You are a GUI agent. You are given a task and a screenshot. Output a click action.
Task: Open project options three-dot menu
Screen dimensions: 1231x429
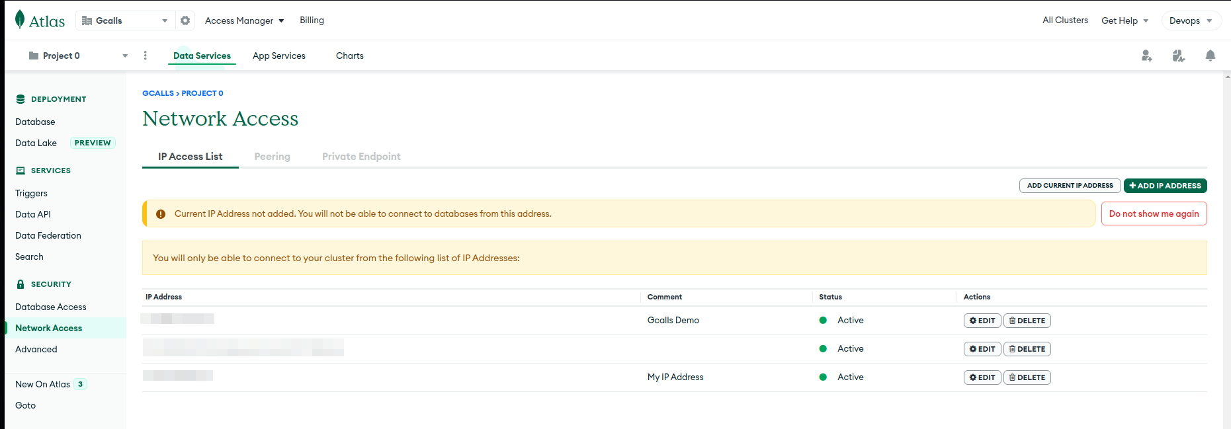tap(146, 56)
